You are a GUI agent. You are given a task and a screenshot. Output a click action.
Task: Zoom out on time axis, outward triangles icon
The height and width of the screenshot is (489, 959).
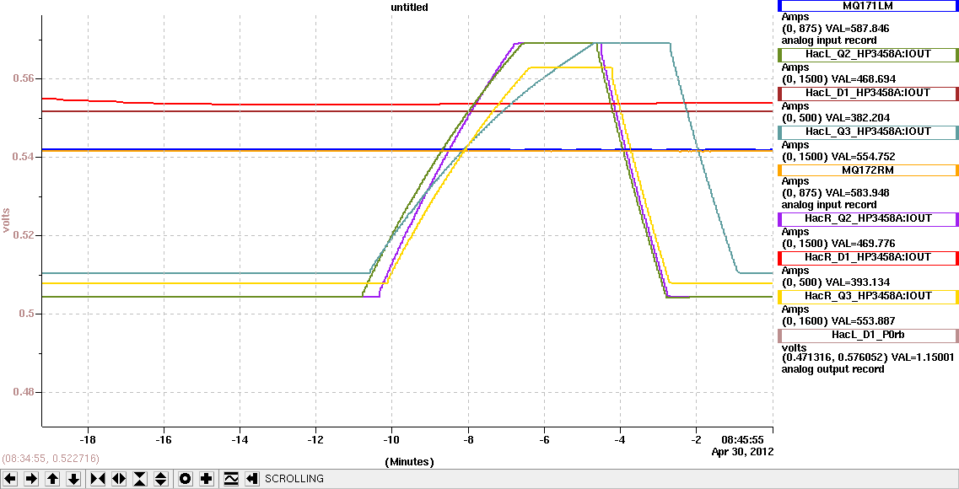click(119, 479)
